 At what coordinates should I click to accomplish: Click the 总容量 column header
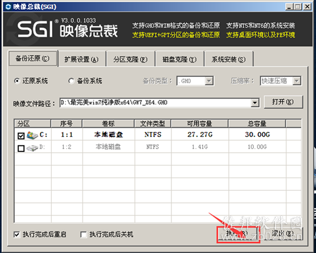[257, 124]
